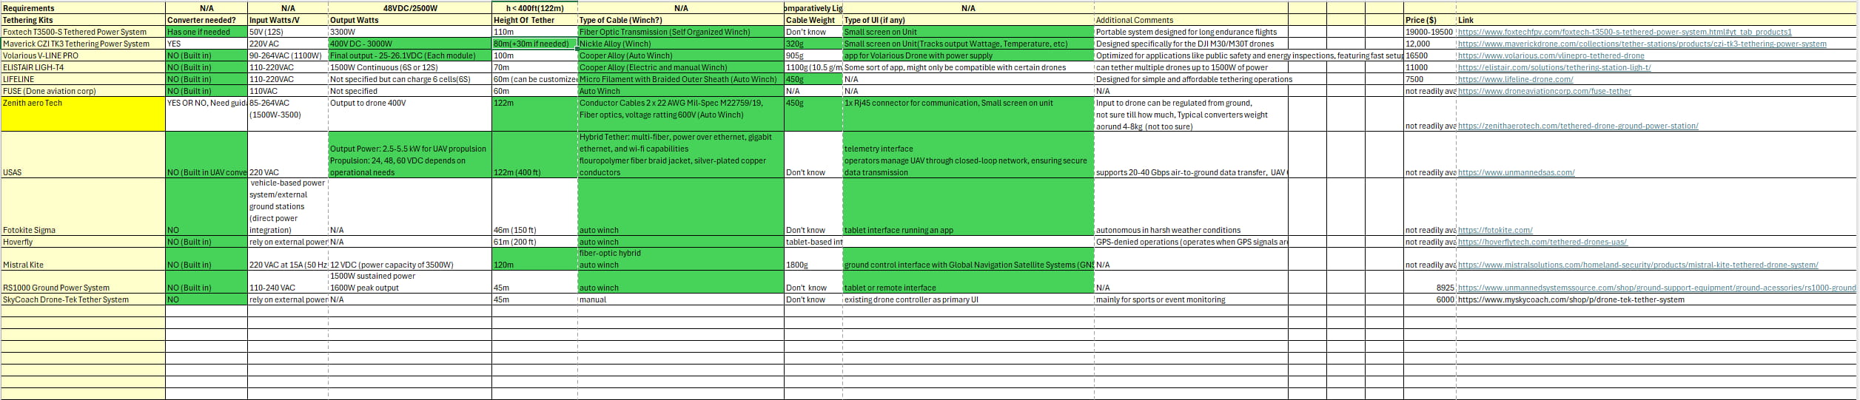Screen dimensions: 1860x400
Task: Select 'Maverick CZI TK3 Tethering Power System' cell
Action: point(83,44)
